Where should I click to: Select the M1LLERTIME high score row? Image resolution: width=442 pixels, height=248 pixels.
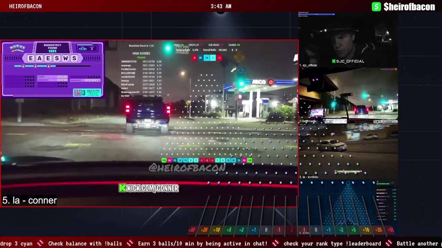(x=141, y=73)
